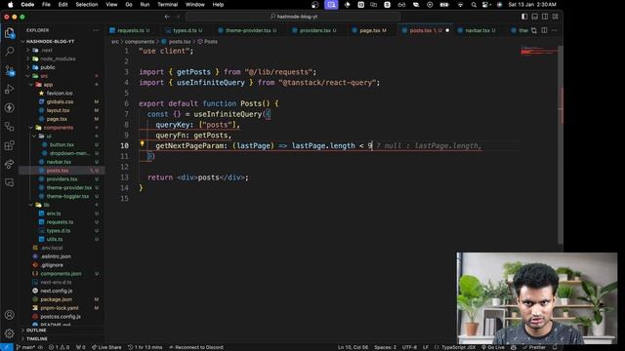The height and width of the screenshot is (351, 625).
Task: Open next.config.js in the explorer
Action: click(x=57, y=291)
